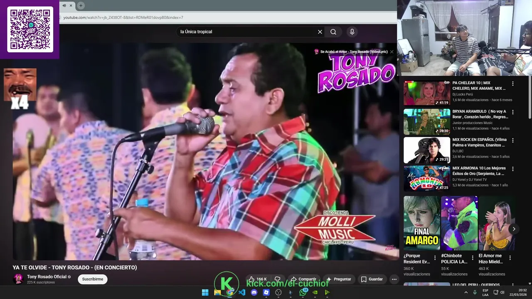
Task: Show hidden system tray icons chevron
Action: coord(466,292)
